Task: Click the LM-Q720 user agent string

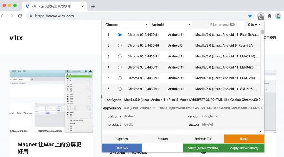Action: [x=227, y=78]
